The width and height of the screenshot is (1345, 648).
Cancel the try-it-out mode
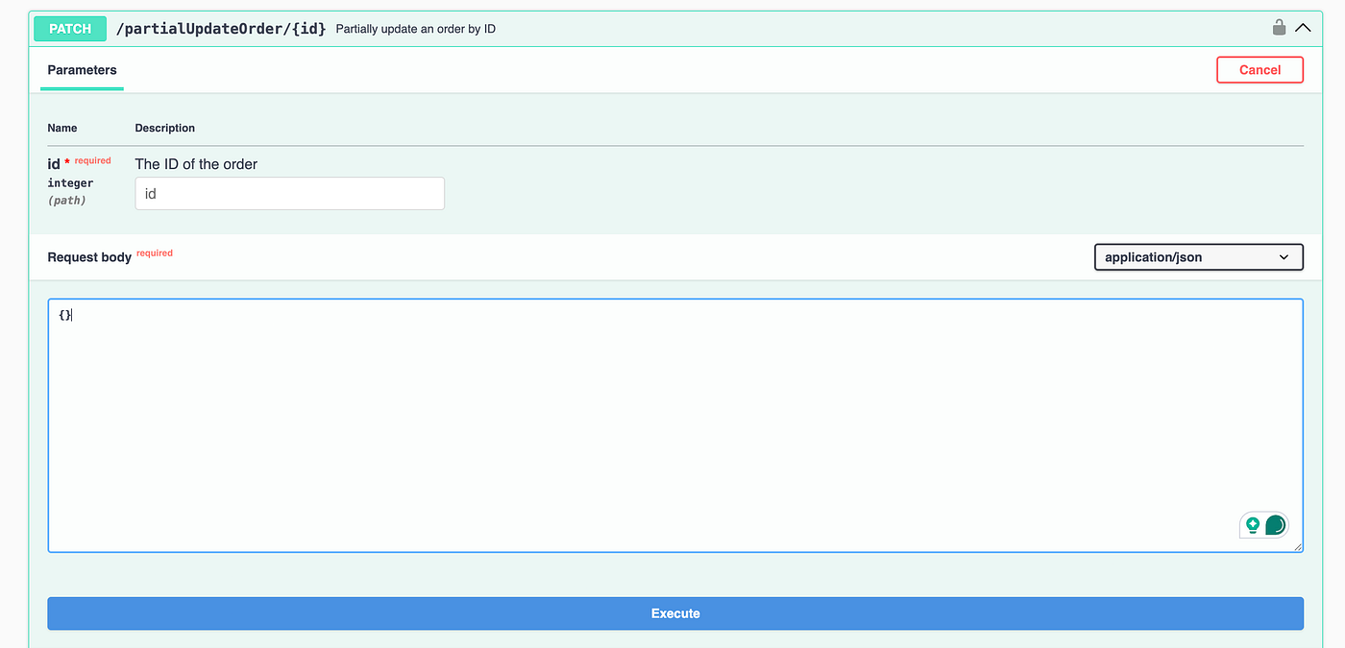point(1259,70)
